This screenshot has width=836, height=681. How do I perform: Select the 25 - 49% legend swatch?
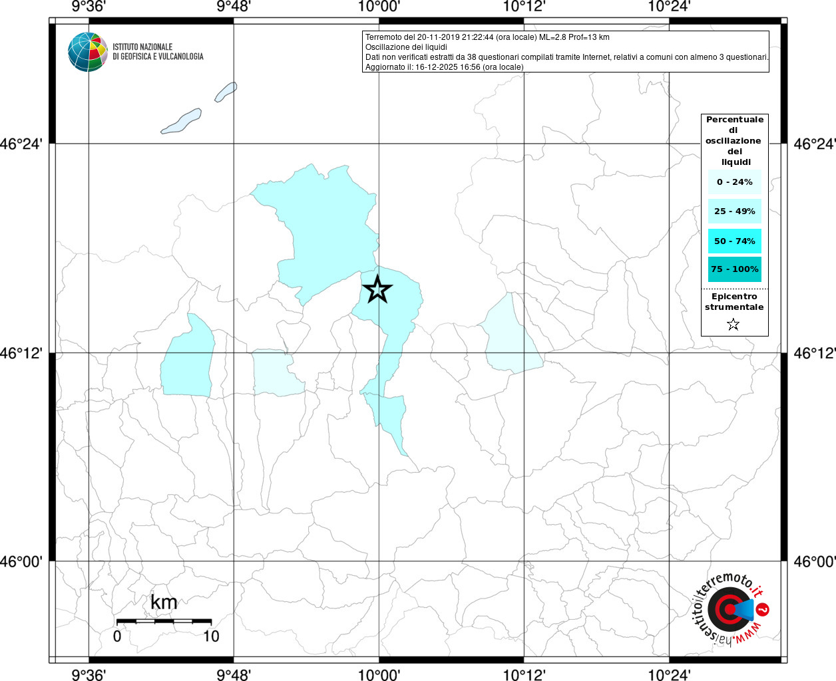point(735,211)
